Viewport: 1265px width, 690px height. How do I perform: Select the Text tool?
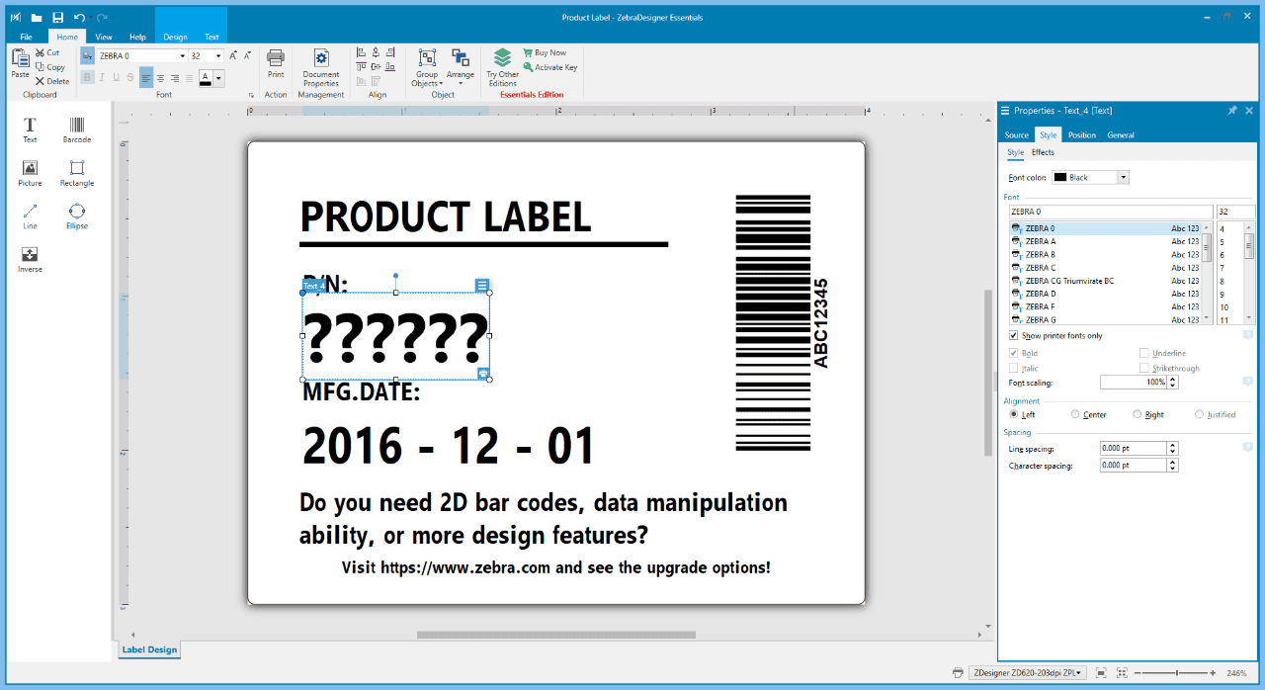tap(29, 129)
